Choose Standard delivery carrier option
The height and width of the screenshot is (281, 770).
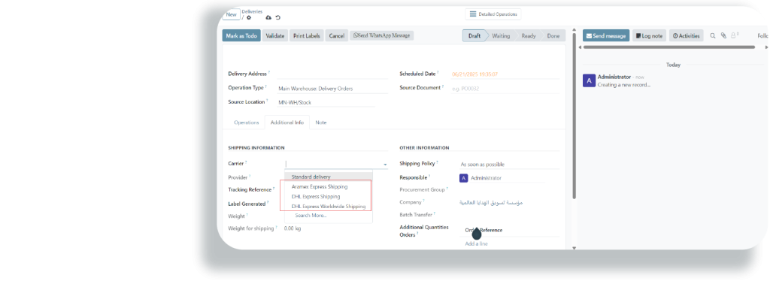click(329, 177)
